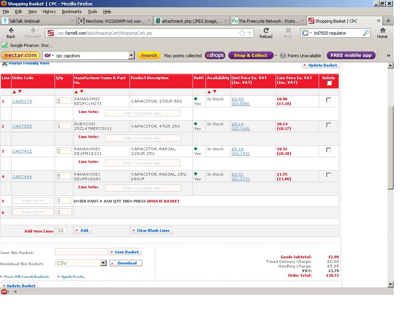Bookmark page with star icon
Viewport: 404px width, 314px height.
[x=242, y=33]
